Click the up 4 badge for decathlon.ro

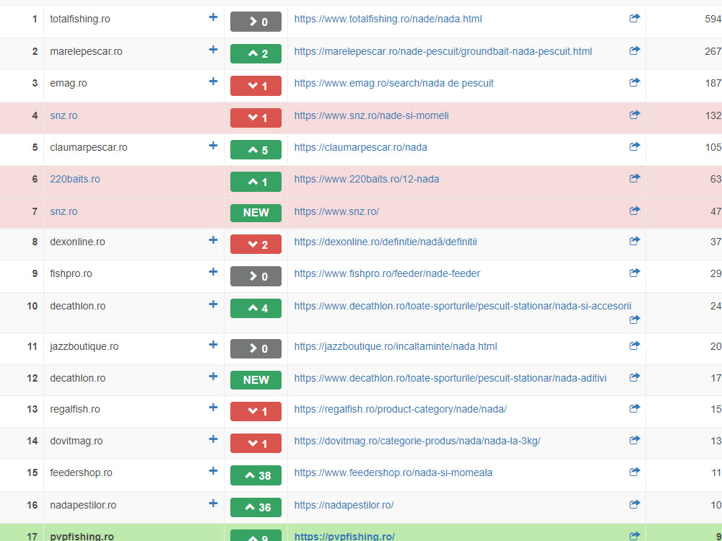[256, 308]
